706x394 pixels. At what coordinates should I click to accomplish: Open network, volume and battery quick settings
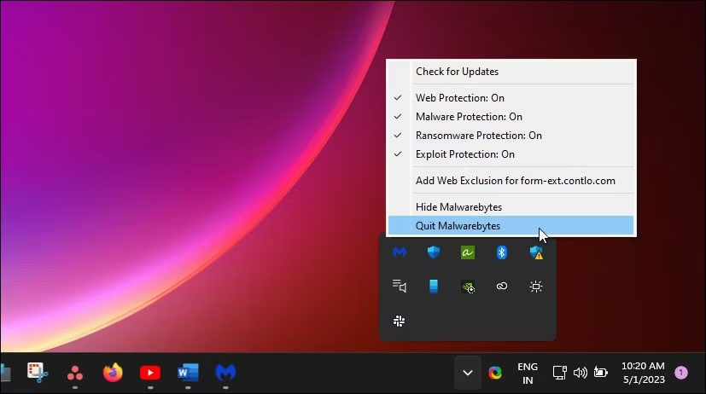click(x=581, y=373)
